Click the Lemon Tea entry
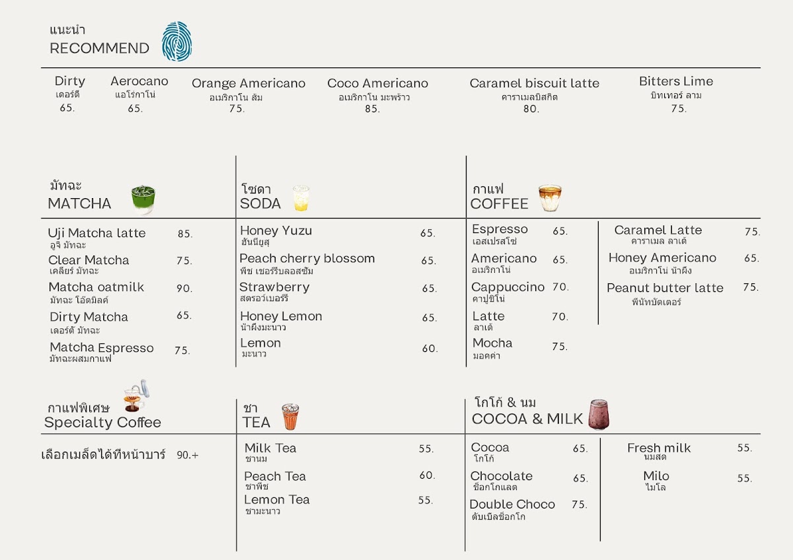Viewport: 793px width, 560px height. click(x=277, y=500)
